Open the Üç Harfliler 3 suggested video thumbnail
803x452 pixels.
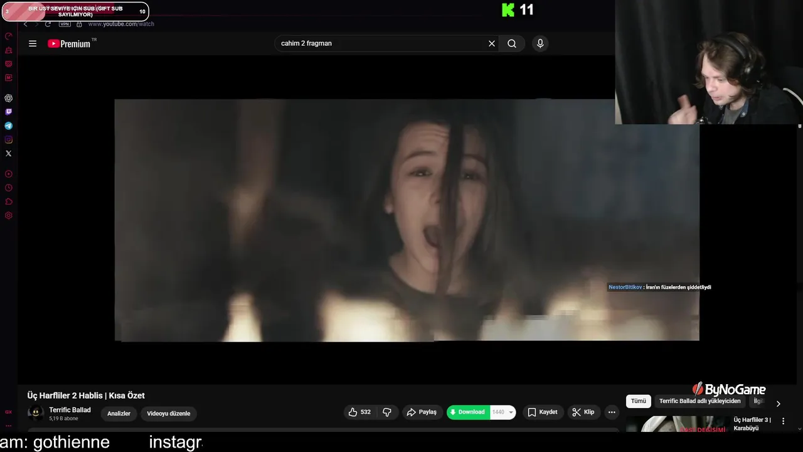click(676, 424)
